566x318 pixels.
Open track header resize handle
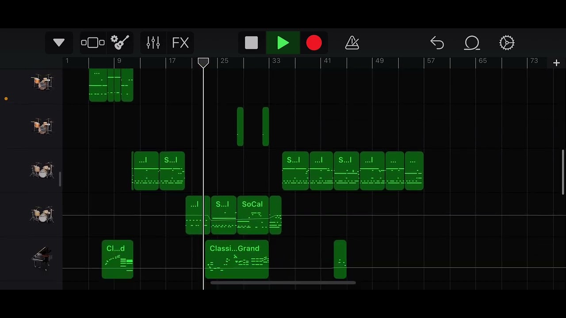[x=60, y=179]
